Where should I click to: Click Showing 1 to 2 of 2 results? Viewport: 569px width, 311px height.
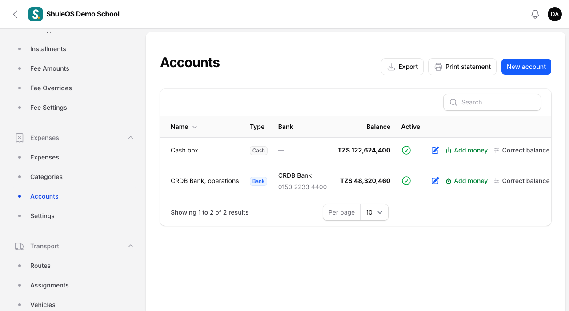point(210,212)
